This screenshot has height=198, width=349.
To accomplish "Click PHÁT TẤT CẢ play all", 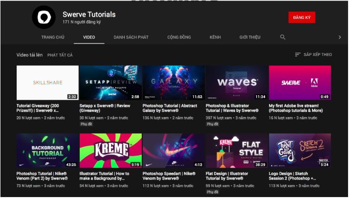I will (60, 55).
